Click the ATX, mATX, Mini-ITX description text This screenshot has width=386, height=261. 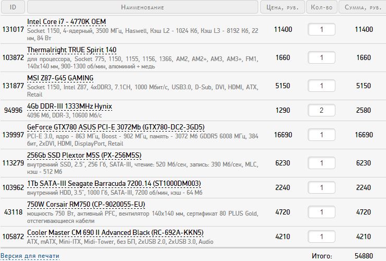pos(120,242)
